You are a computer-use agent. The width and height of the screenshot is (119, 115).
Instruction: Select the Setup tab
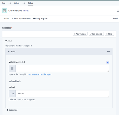point(30,3)
